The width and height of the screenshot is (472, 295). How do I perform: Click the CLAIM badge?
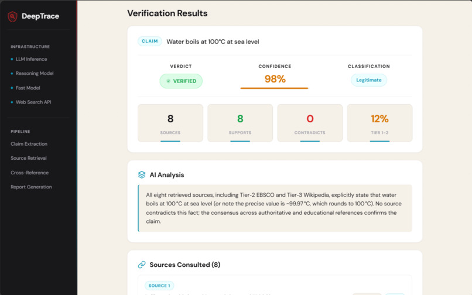tap(149, 41)
